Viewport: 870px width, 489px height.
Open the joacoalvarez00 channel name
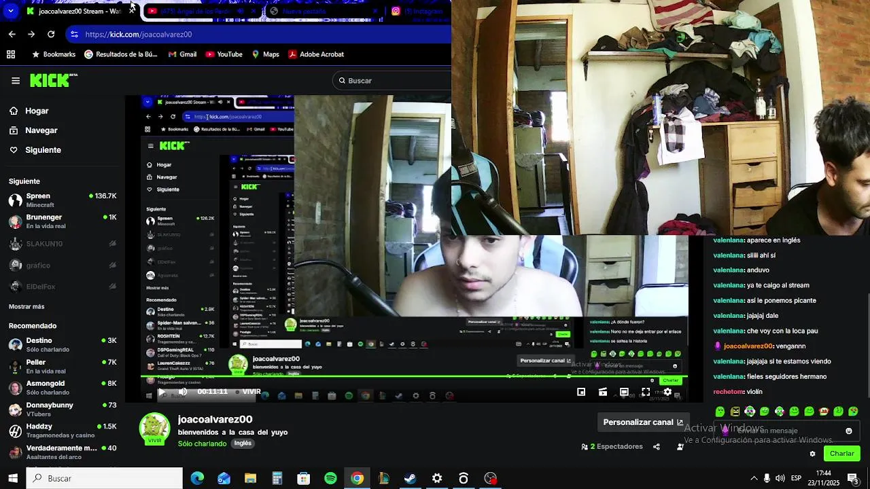pos(215,420)
